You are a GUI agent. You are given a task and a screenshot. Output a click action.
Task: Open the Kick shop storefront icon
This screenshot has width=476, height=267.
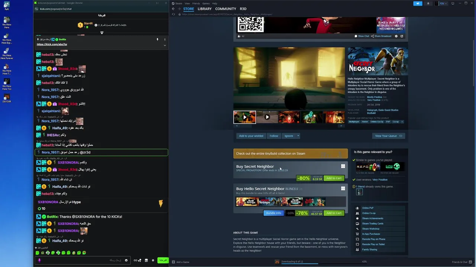coord(146,260)
